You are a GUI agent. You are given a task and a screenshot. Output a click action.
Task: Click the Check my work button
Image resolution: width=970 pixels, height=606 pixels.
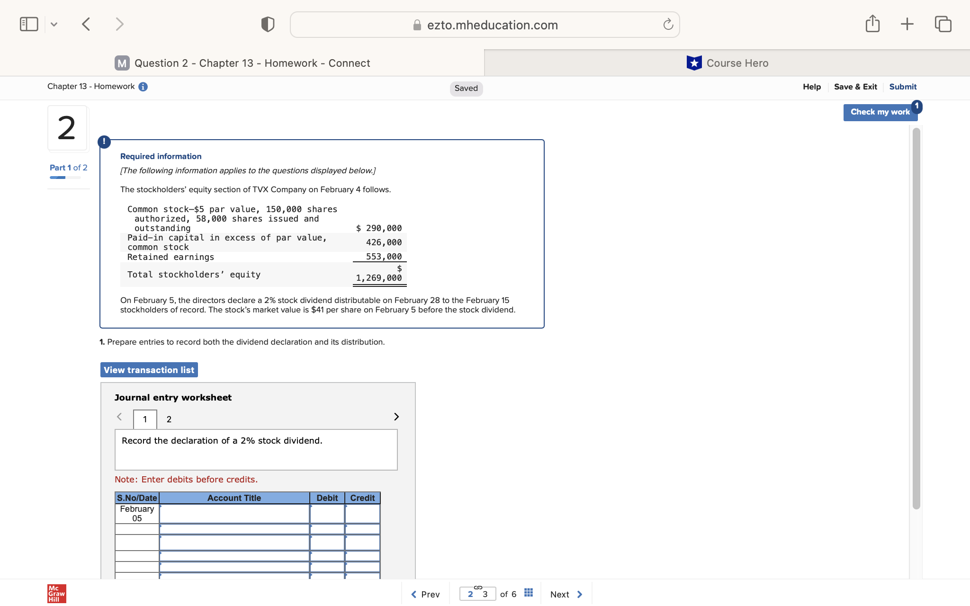(880, 112)
